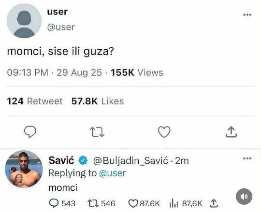
Task: Click Savić's verified blue badge
Action: pyautogui.click(x=83, y=160)
